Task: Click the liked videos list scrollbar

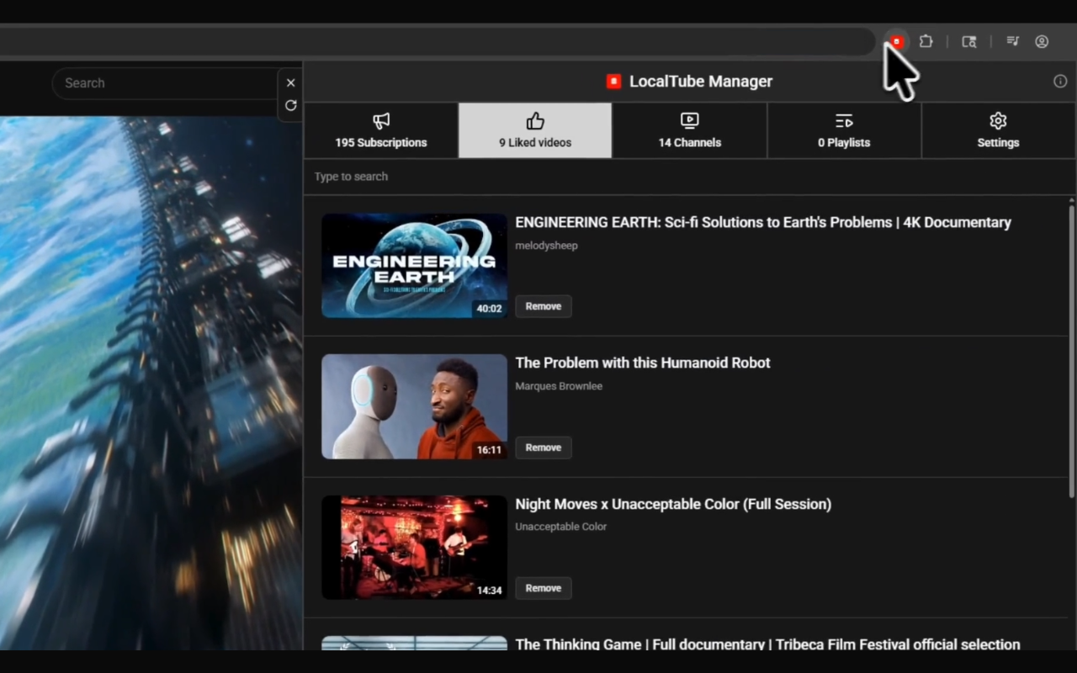Action: [1071, 351]
